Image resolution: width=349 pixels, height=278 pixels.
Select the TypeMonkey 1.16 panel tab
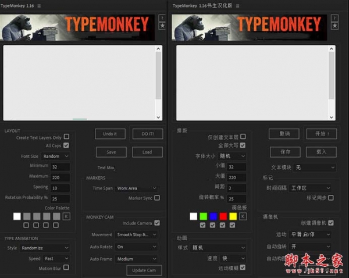(x=17, y=6)
